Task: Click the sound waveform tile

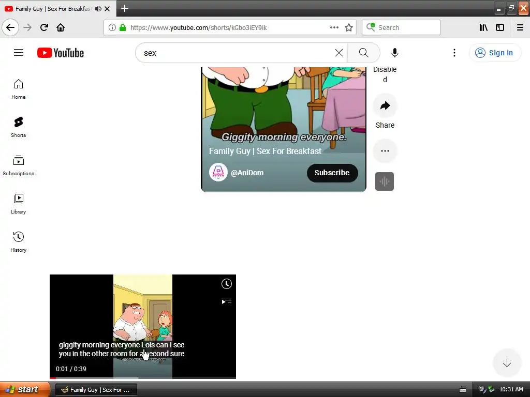Action: [x=385, y=181]
